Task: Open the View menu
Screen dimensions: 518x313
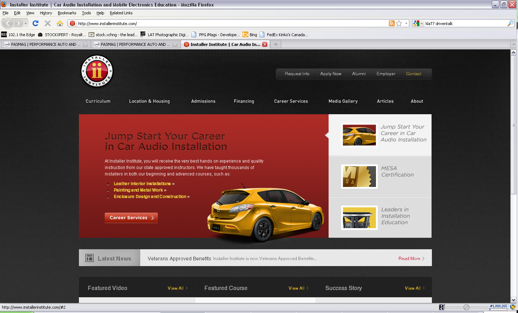Action: tap(30, 13)
